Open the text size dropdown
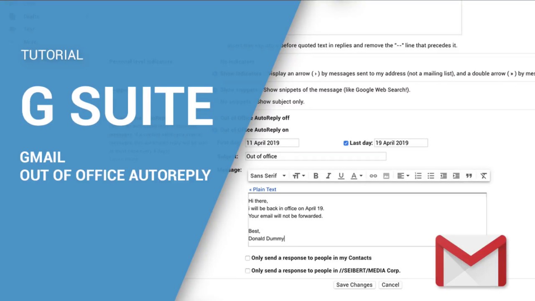Screen dimensions: 535x301 298,176
